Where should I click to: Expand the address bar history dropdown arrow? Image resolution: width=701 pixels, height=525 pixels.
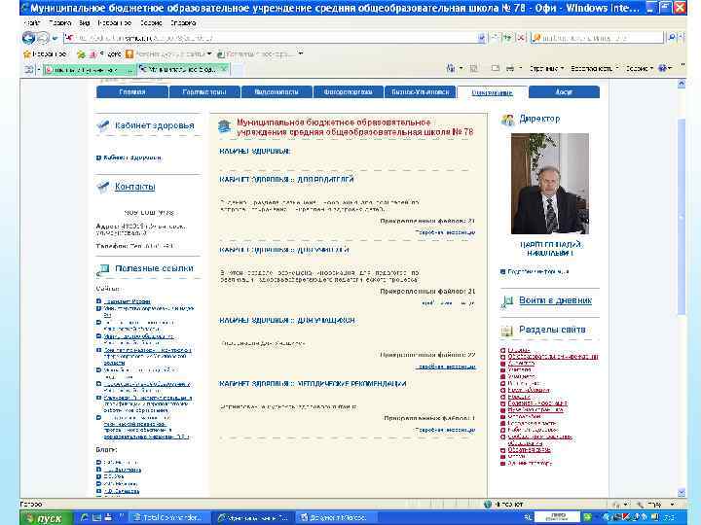482,38
